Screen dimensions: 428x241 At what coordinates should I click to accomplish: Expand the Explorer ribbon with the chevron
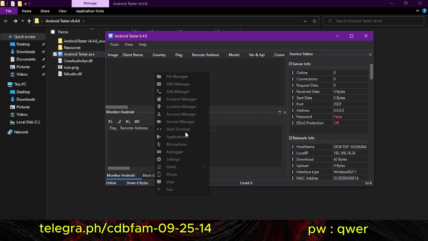click(418, 11)
